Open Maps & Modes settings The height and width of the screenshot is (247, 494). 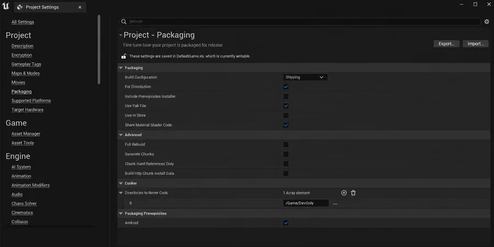tap(25, 74)
